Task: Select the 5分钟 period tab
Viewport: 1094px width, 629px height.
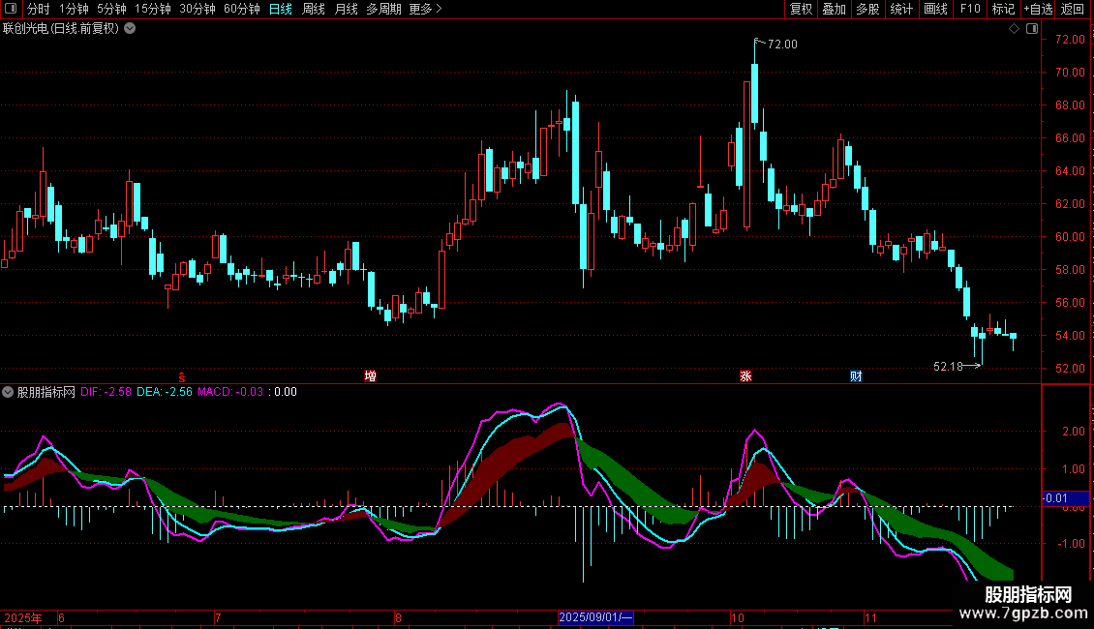Action: 111,9
